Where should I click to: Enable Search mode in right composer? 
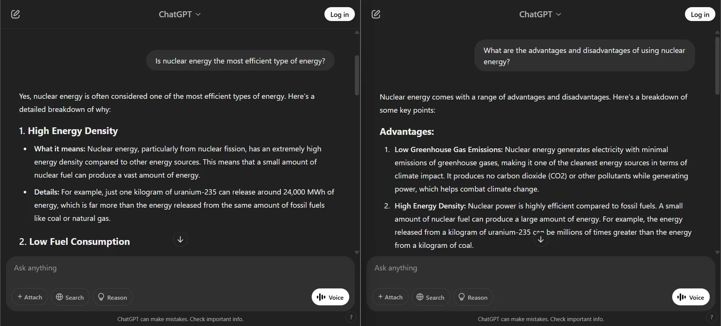point(430,297)
